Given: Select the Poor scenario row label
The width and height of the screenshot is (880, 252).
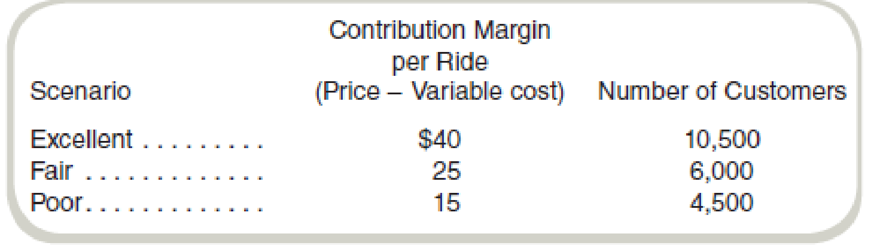Looking at the screenshot, I should (56, 203).
